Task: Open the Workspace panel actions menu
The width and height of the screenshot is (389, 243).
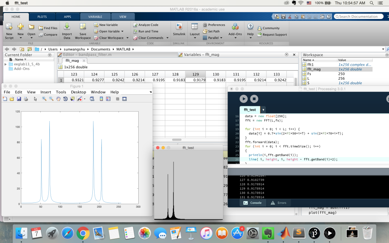Action: [387, 55]
